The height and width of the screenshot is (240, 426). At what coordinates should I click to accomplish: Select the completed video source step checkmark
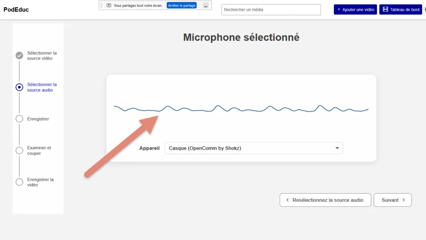click(19, 56)
